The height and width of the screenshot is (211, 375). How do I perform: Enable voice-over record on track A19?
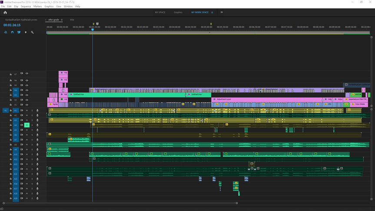(x=37, y=198)
